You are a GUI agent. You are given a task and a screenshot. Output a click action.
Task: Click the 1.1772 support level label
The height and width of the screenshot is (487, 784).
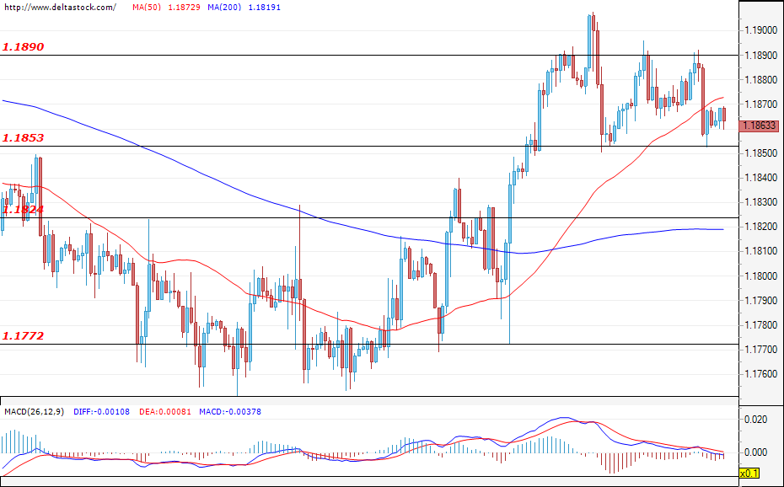(x=23, y=335)
